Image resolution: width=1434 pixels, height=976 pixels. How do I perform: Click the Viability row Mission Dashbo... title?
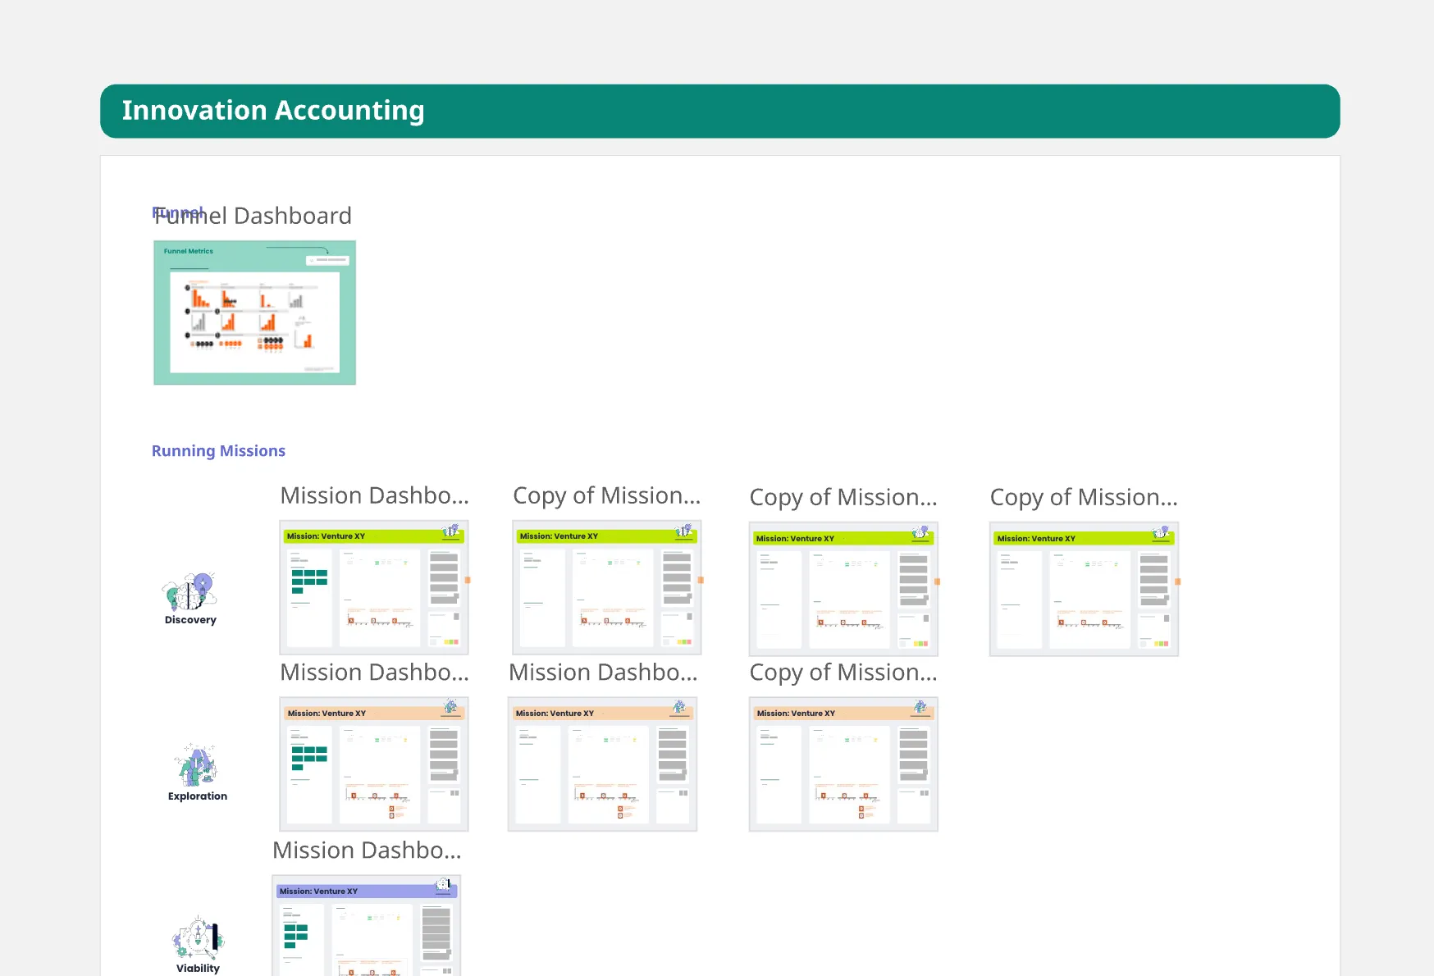click(x=367, y=851)
